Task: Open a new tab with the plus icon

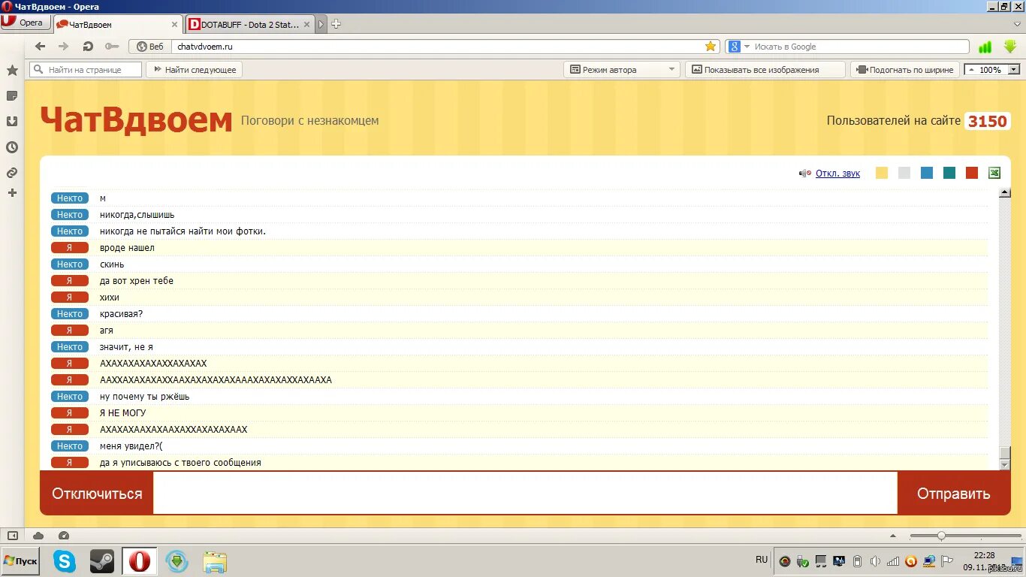Action: [336, 24]
